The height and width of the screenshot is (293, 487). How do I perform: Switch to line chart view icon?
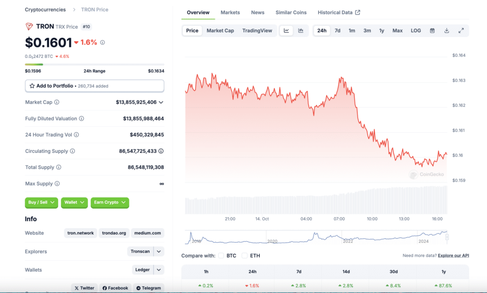286,30
